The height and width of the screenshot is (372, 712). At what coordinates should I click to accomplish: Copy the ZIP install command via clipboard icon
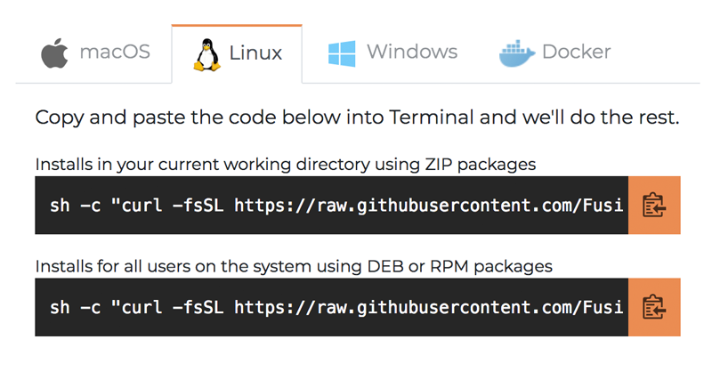click(x=654, y=206)
